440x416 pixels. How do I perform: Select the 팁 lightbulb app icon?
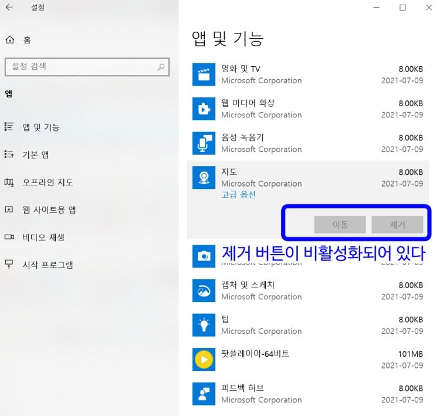pyautogui.click(x=204, y=325)
